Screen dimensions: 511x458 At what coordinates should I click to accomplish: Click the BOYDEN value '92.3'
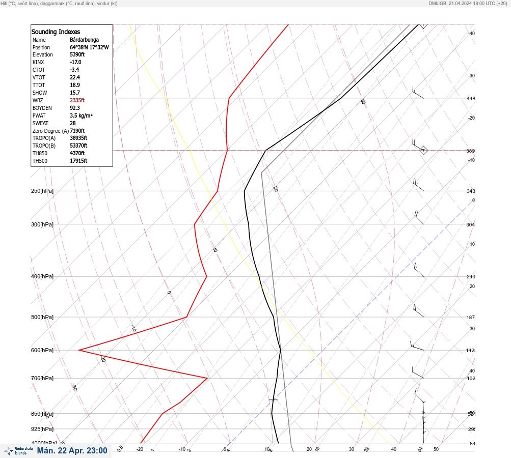click(x=75, y=108)
